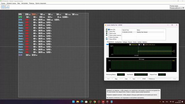Open the frame size dropdown
185x104 pixels.
click(177, 8)
